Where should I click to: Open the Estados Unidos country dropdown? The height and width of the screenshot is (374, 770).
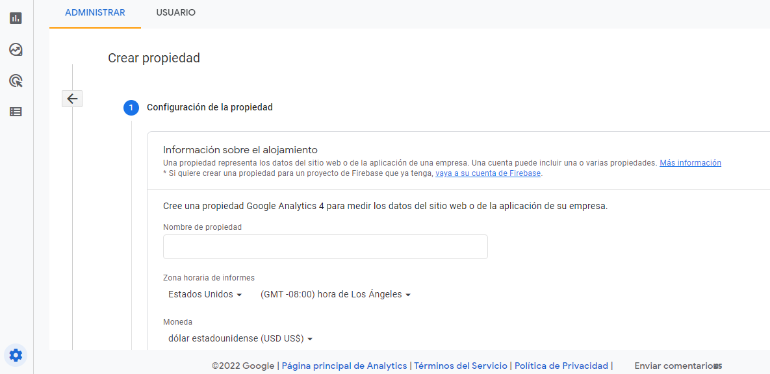tap(205, 295)
